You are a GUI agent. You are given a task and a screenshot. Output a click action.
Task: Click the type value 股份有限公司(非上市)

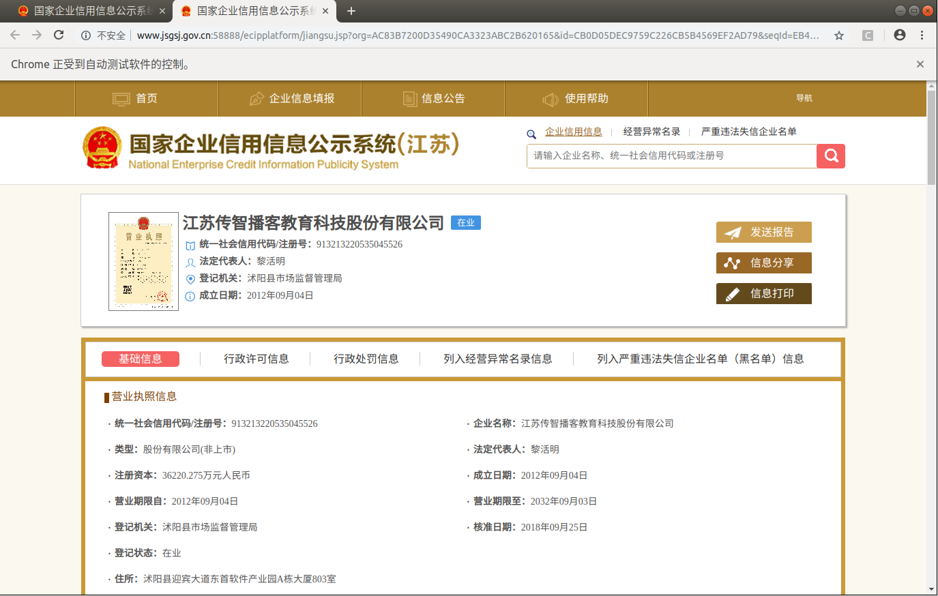189,450
